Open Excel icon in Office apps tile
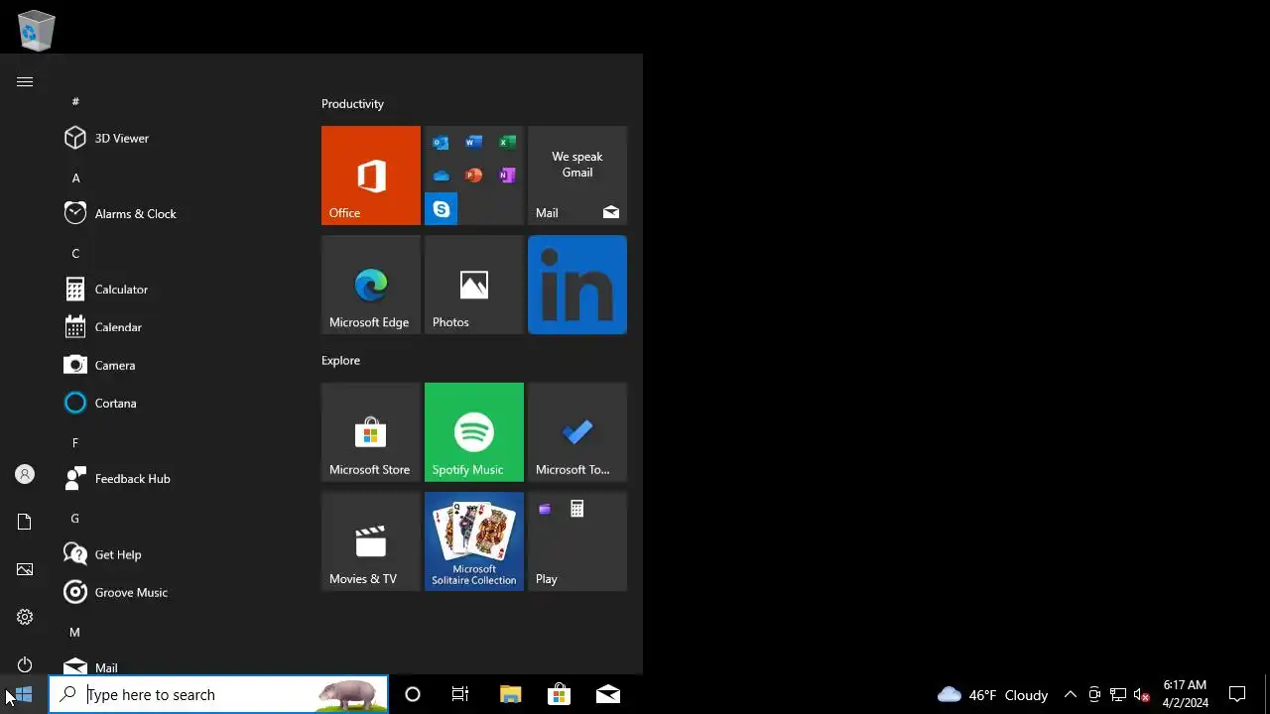The height and width of the screenshot is (714, 1270). [x=507, y=143]
